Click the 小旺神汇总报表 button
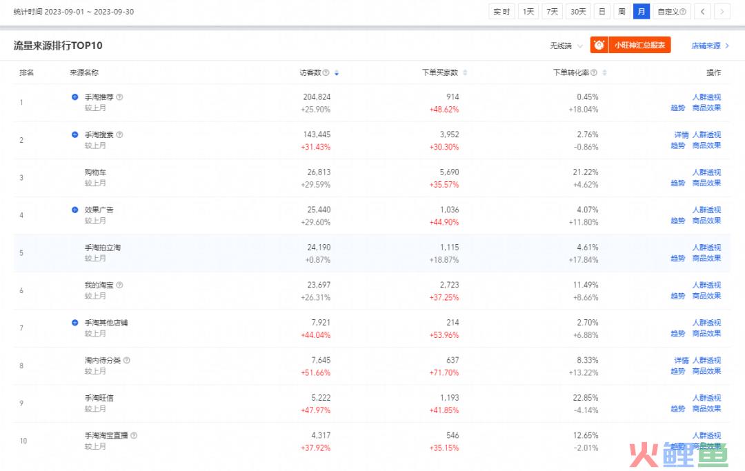This screenshot has height=471, width=745. (639, 45)
